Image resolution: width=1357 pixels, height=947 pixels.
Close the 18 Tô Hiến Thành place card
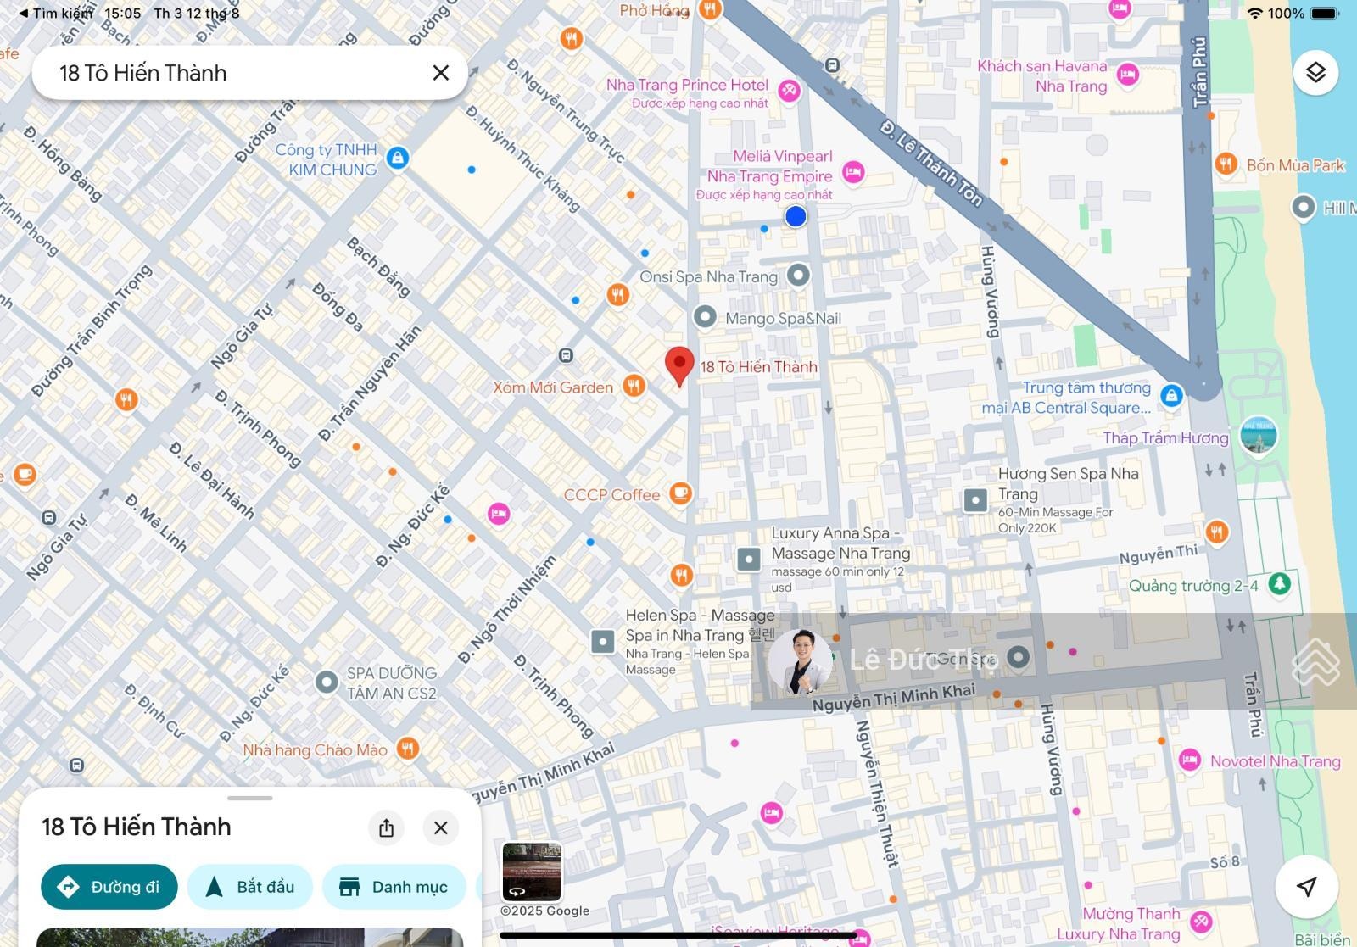[x=440, y=827]
